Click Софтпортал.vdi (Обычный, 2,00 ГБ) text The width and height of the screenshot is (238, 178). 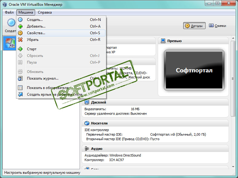pos(178,134)
